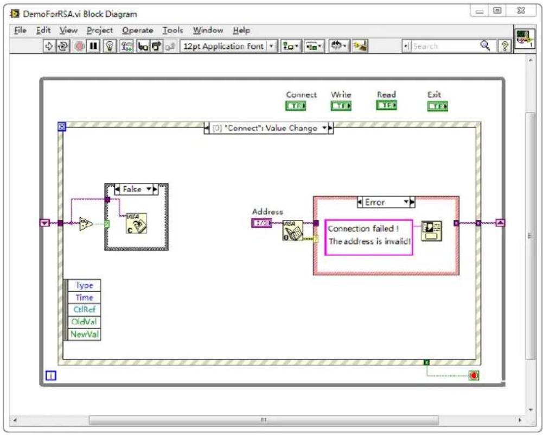Open the File menu
This screenshot has width=543, height=435.
click(20, 30)
